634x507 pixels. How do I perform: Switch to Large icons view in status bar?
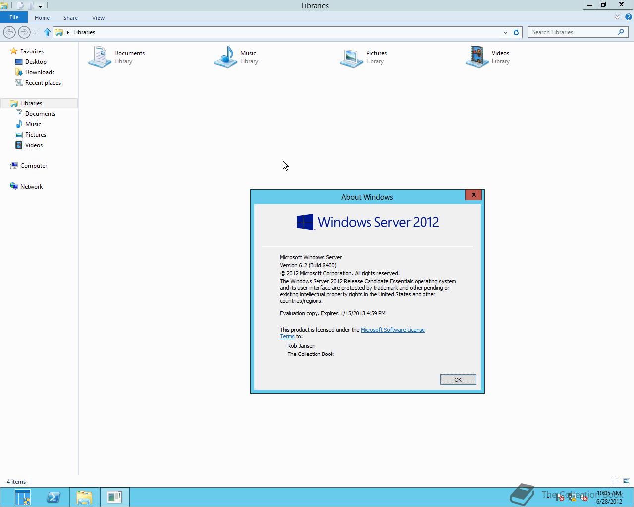tap(627, 481)
